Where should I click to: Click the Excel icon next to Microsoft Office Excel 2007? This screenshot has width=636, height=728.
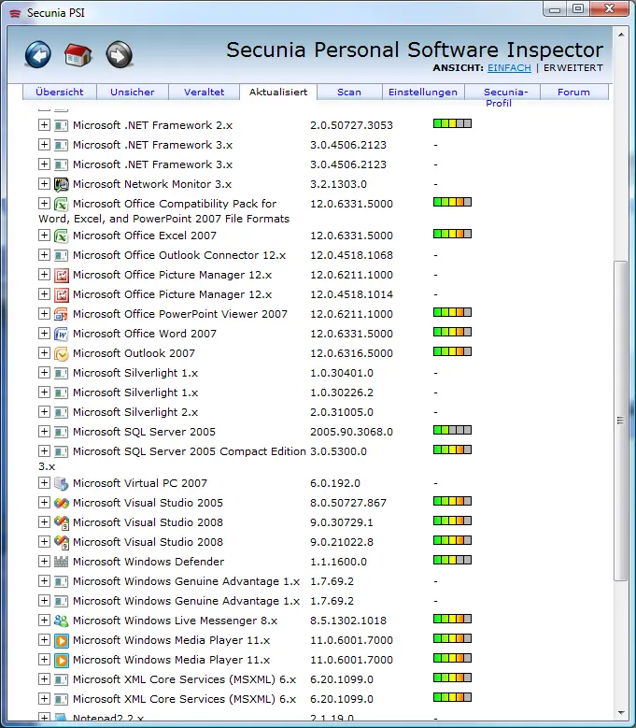62,236
